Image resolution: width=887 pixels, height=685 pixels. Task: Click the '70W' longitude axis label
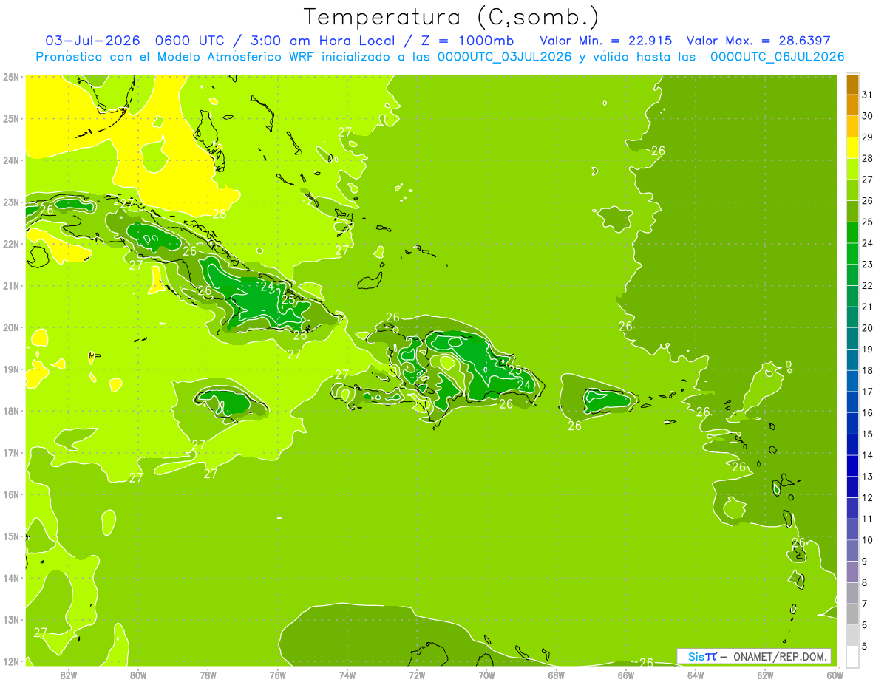click(x=486, y=675)
